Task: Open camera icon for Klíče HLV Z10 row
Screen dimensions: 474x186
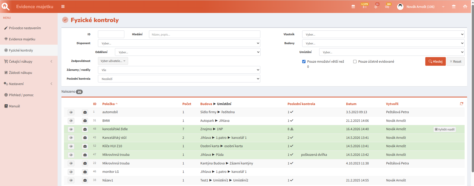Action: [x=85, y=146]
